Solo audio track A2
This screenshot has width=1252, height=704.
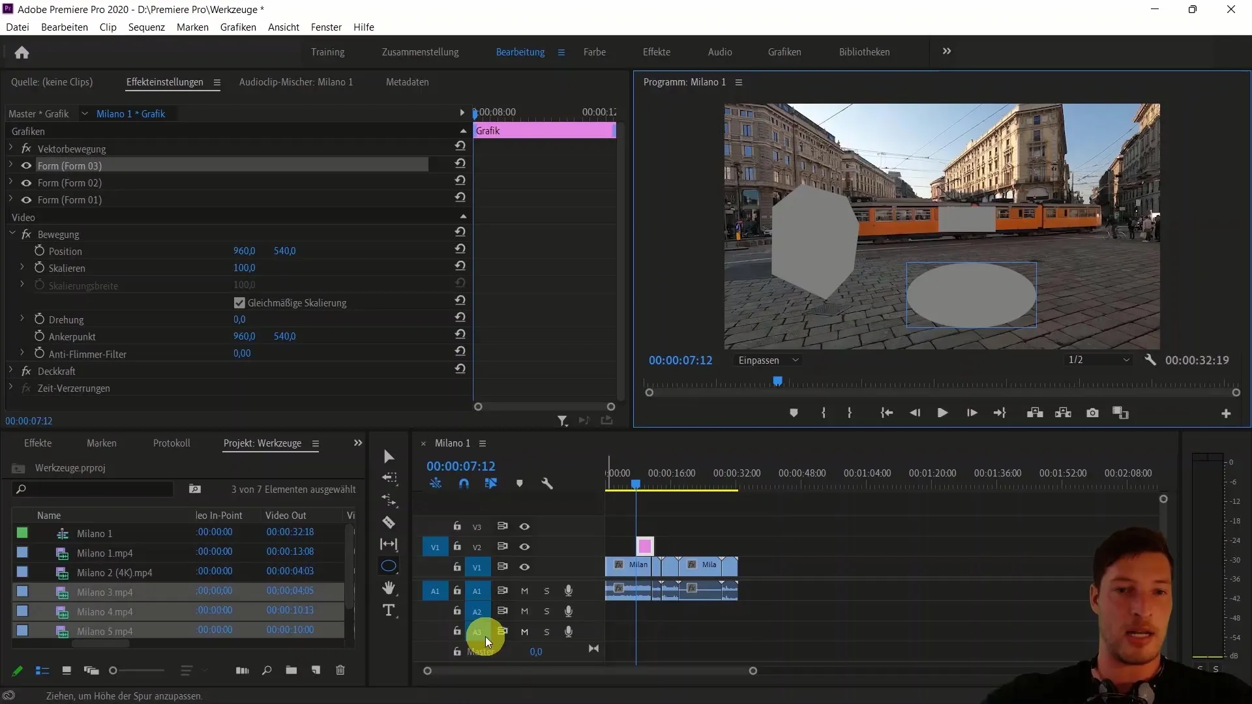[546, 611]
